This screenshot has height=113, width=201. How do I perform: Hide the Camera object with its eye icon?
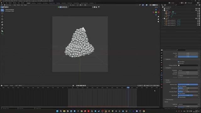[198, 12]
